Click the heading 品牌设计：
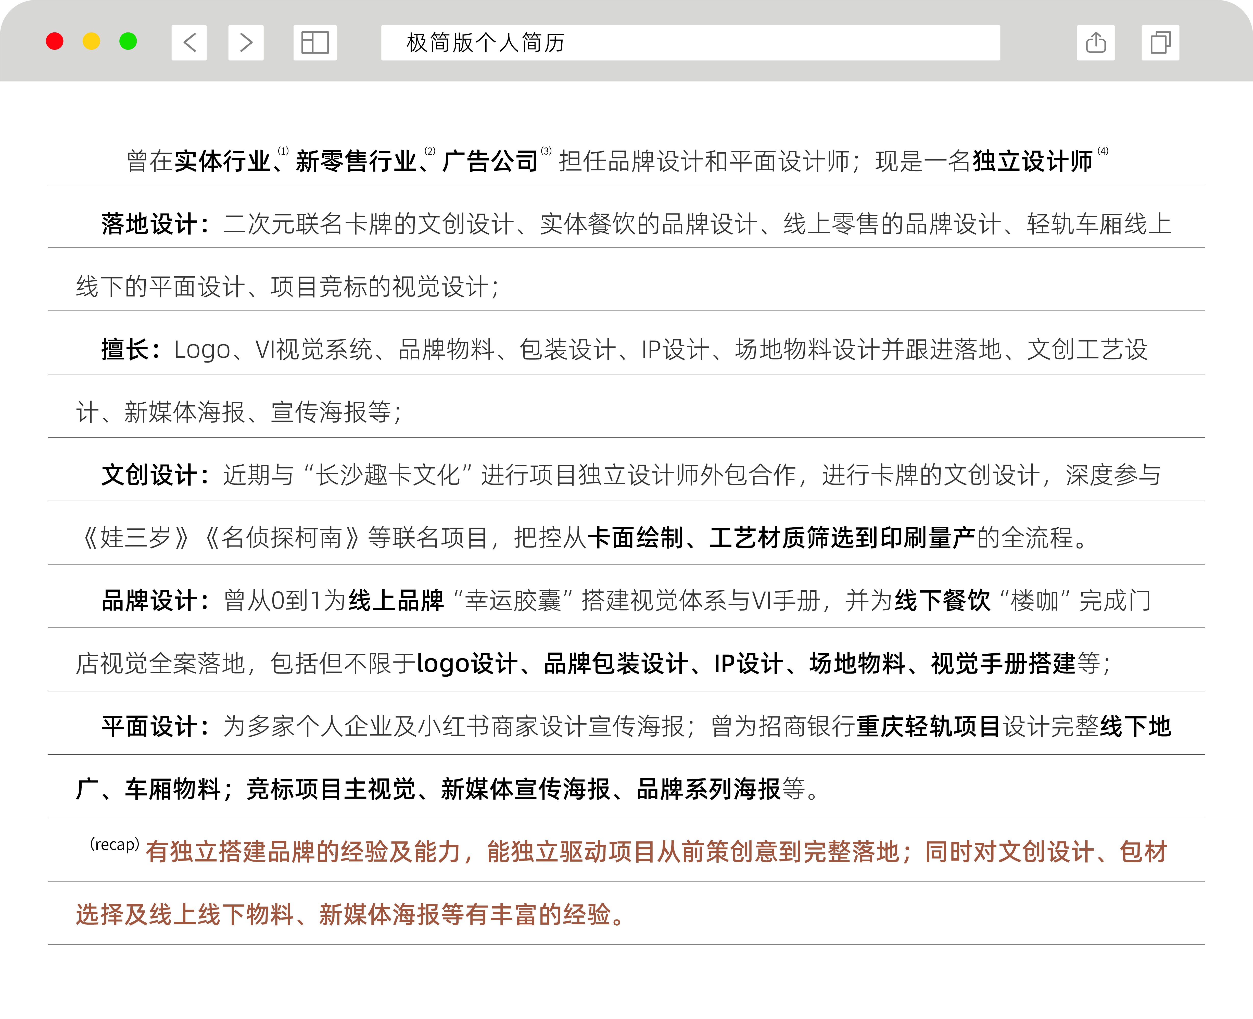 click(x=156, y=601)
